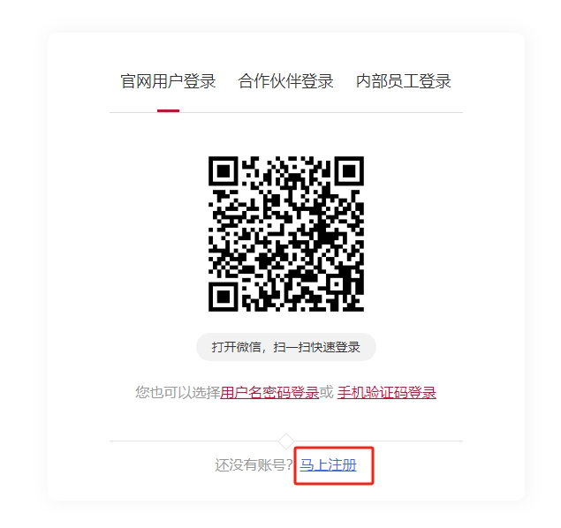
Task: Click the 还没有账号? text
Action: pyautogui.click(x=254, y=465)
